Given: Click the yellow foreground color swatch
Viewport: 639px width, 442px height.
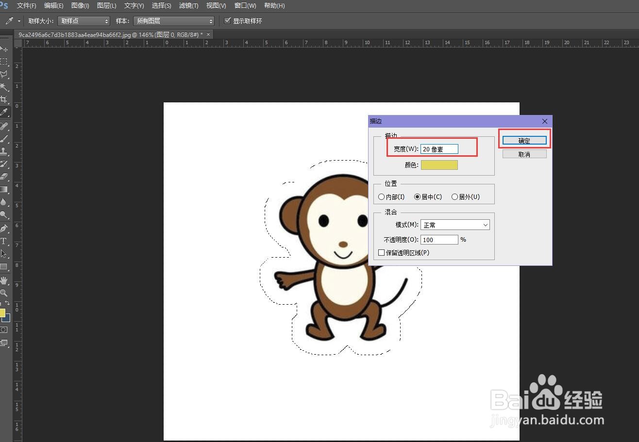Looking at the screenshot, I should [x=2, y=312].
